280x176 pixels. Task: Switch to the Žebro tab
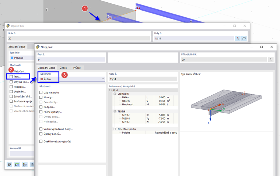click(63, 68)
